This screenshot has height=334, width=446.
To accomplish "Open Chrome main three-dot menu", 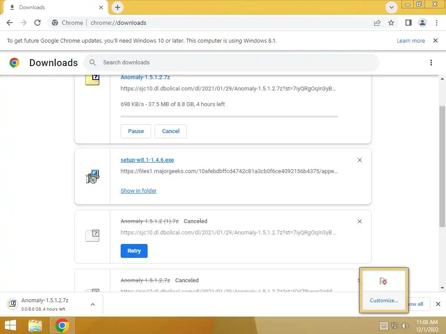I will [436, 23].
